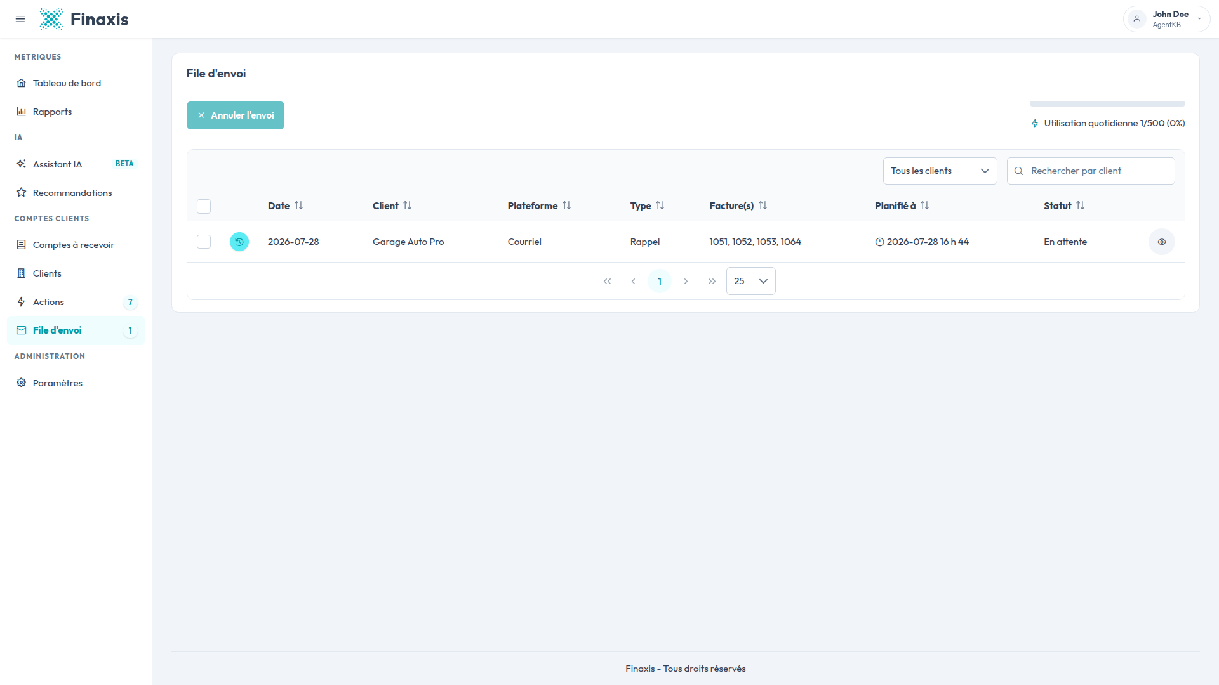
Task: Open Recommandations in sidebar
Action: coord(76,193)
